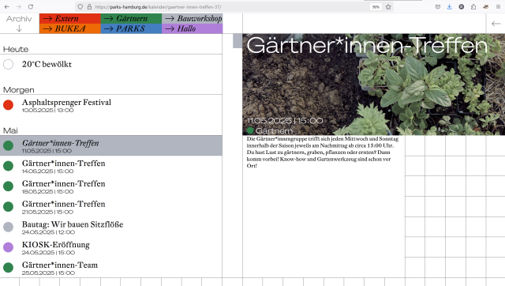Open the browser downloads arrow icon
Screen dimensions: 505x286
point(450,7)
